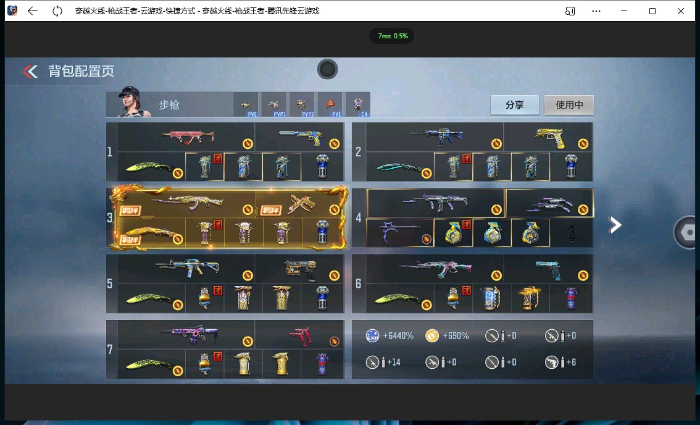Open the three-dots more options menu
Image resolution: width=700 pixels, height=425 pixels.
point(596,11)
